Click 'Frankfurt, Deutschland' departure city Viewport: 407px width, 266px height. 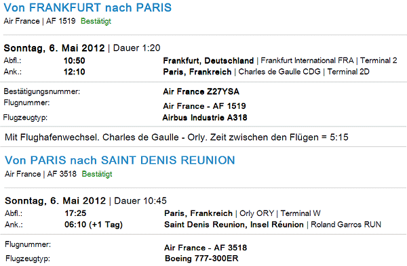208,61
